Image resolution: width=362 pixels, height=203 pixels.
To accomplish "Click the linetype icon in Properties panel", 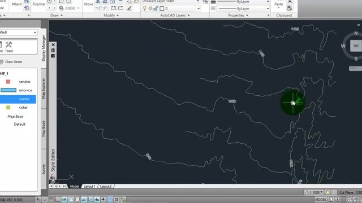I will pyautogui.click(x=213, y=8).
